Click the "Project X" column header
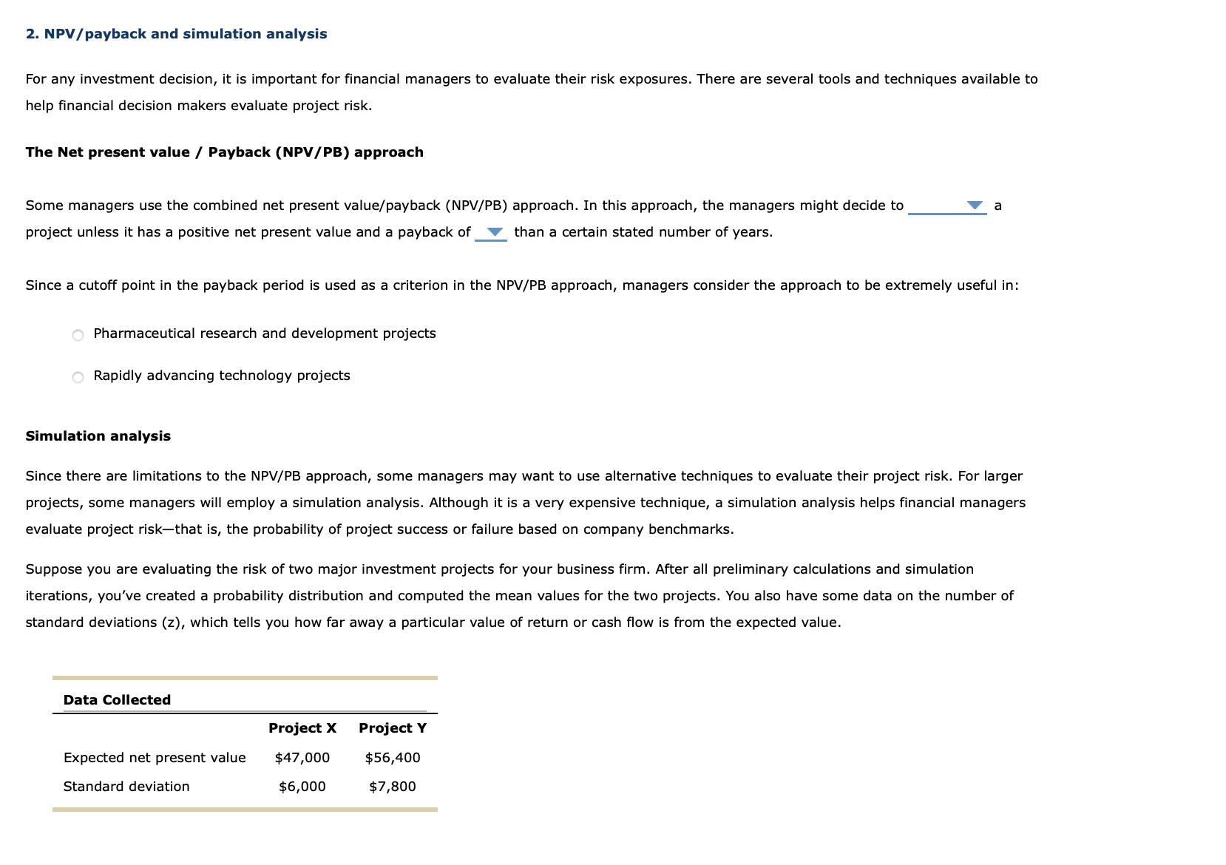The height and width of the screenshot is (865, 1226). [302, 727]
